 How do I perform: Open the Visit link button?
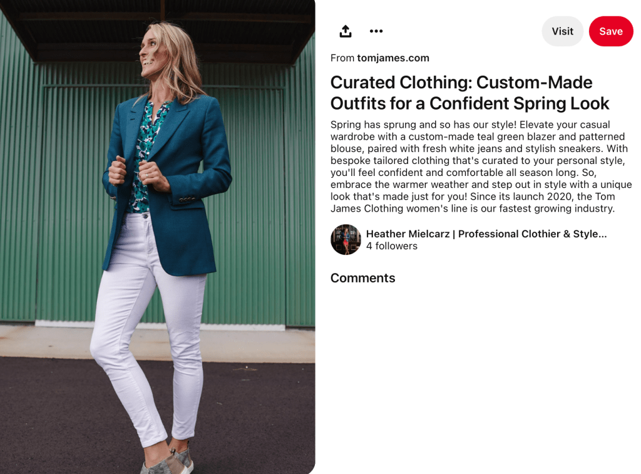(x=563, y=31)
